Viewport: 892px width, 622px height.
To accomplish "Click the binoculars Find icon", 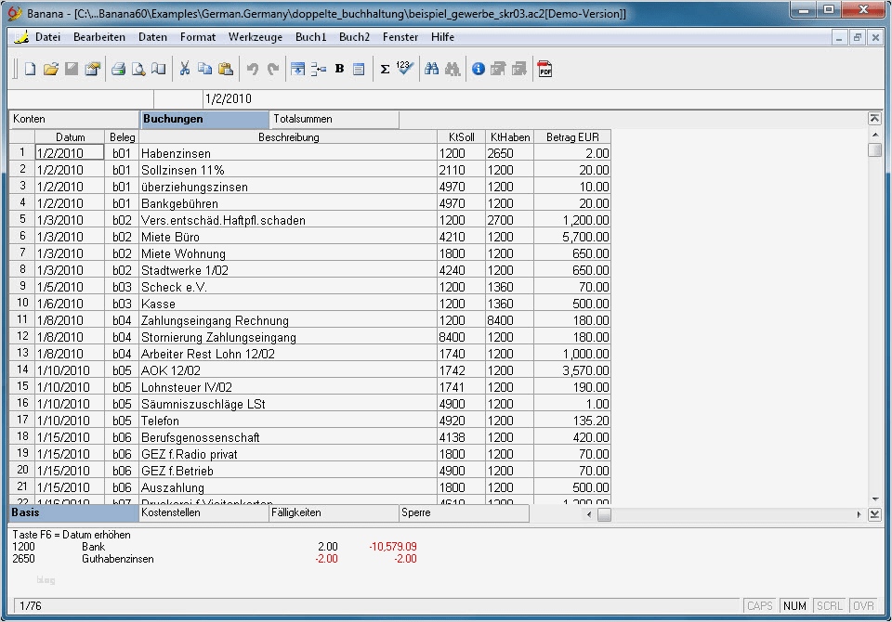I will coord(431,69).
